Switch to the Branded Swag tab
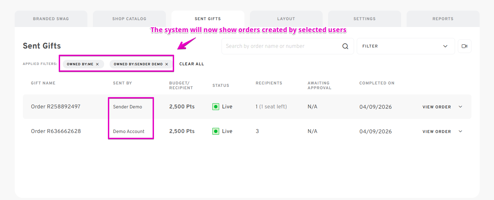Image resolution: width=494 pixels, height=200 pixels. (51, 19)
